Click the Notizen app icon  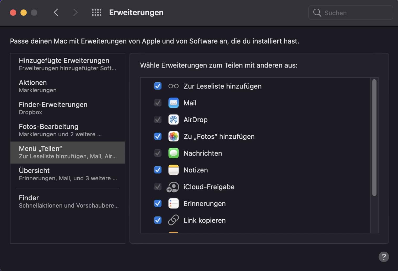tap(173, 170)
